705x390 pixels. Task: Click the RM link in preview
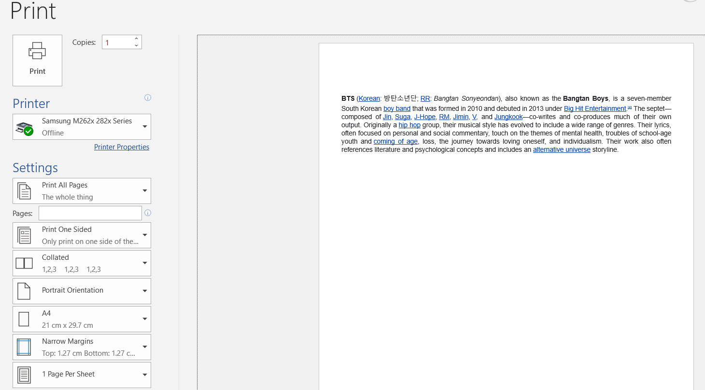tap(444, 117)
